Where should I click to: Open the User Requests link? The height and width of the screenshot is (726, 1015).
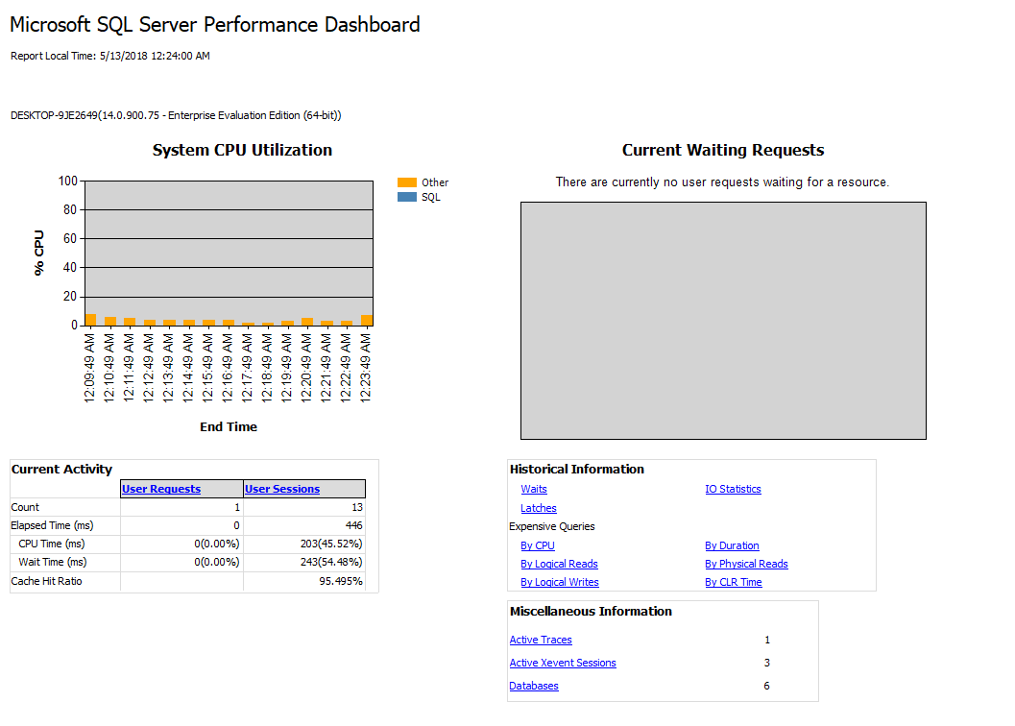tap(161, 489)
